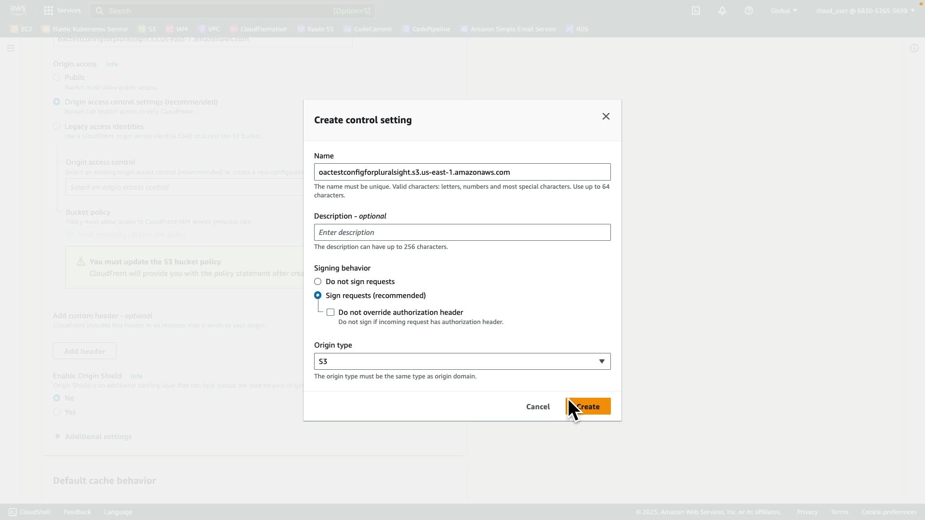Image resolution: width=925 pixels, height=520 pixels.
Task: Open the Services grid menu
Action: point(62,11)
